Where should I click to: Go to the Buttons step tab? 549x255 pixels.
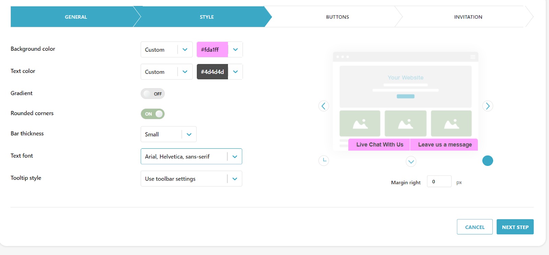[337, 17]
